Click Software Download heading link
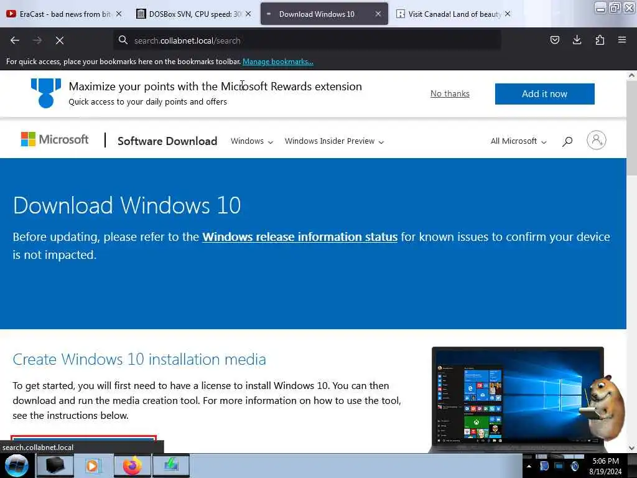The width and height of the screenshot is (637, 478). (x=167, y=141)
